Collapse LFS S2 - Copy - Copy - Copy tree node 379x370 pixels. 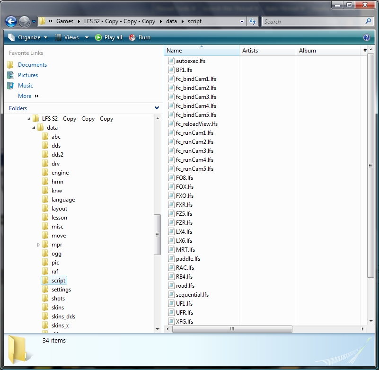[29, 119]
